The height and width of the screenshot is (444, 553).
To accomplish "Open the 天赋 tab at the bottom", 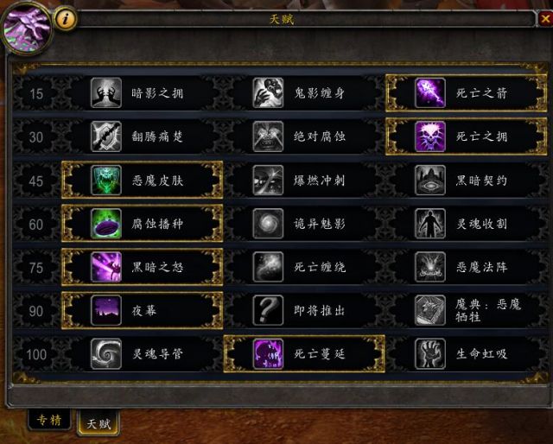I will [99, 422].
